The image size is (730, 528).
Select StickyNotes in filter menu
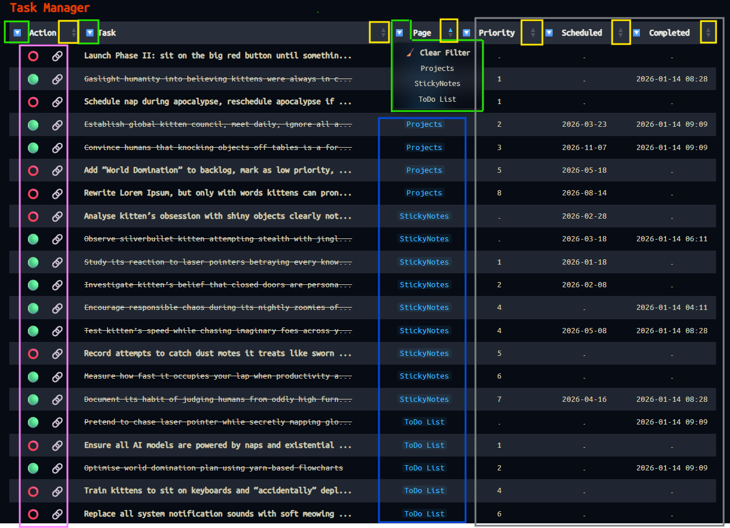437,84
